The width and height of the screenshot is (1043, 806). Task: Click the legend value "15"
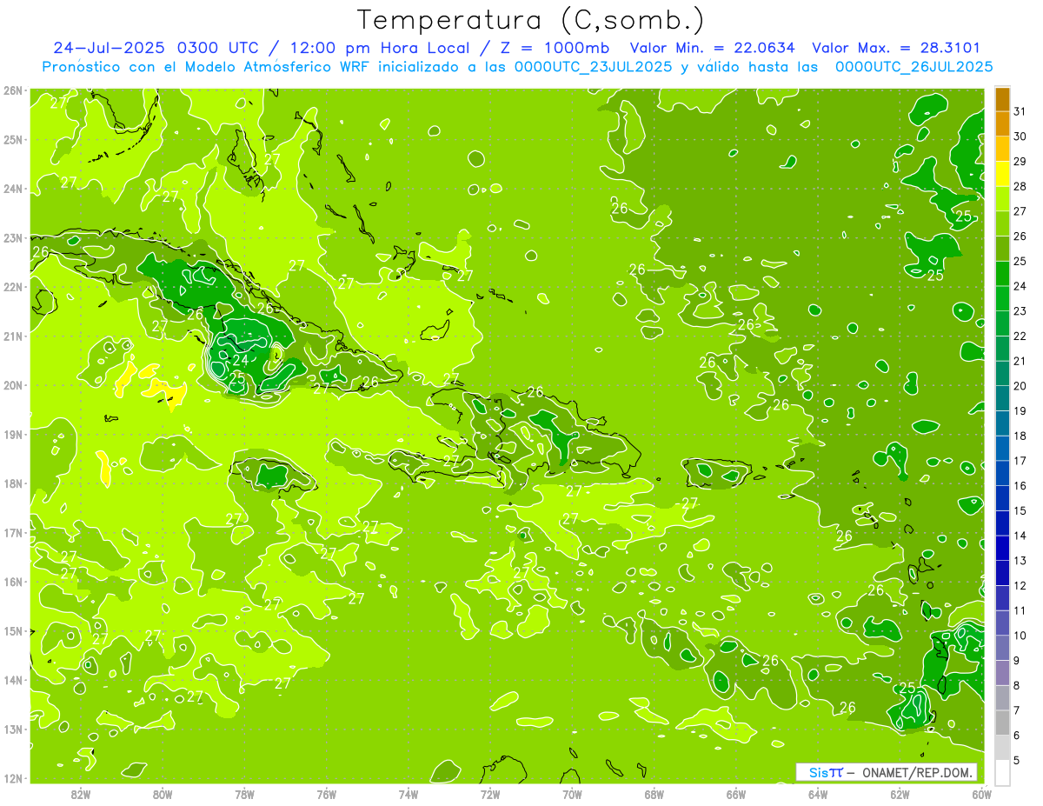point(1020,510)
